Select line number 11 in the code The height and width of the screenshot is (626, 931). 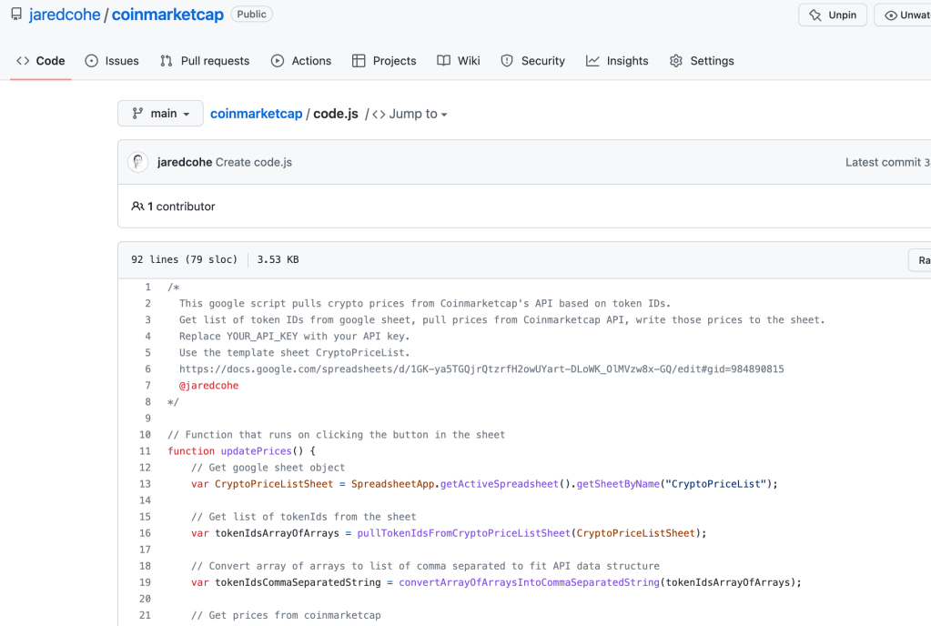pyautogui.click(x=145, y=451)
